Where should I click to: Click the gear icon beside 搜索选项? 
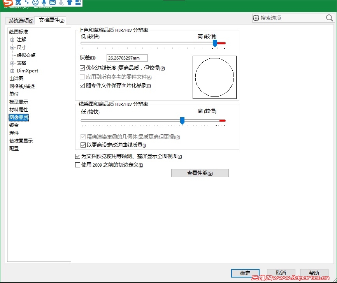coord(256,18)
